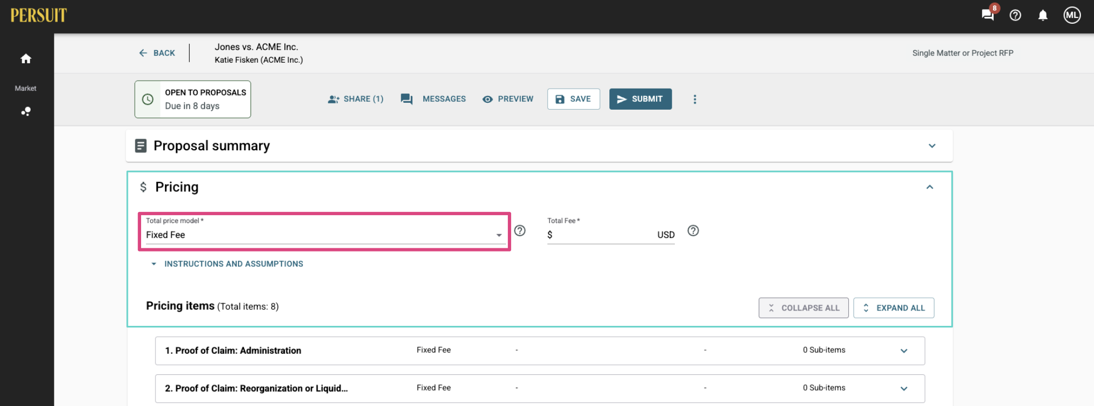Click the USD currency label

point(666,235)
